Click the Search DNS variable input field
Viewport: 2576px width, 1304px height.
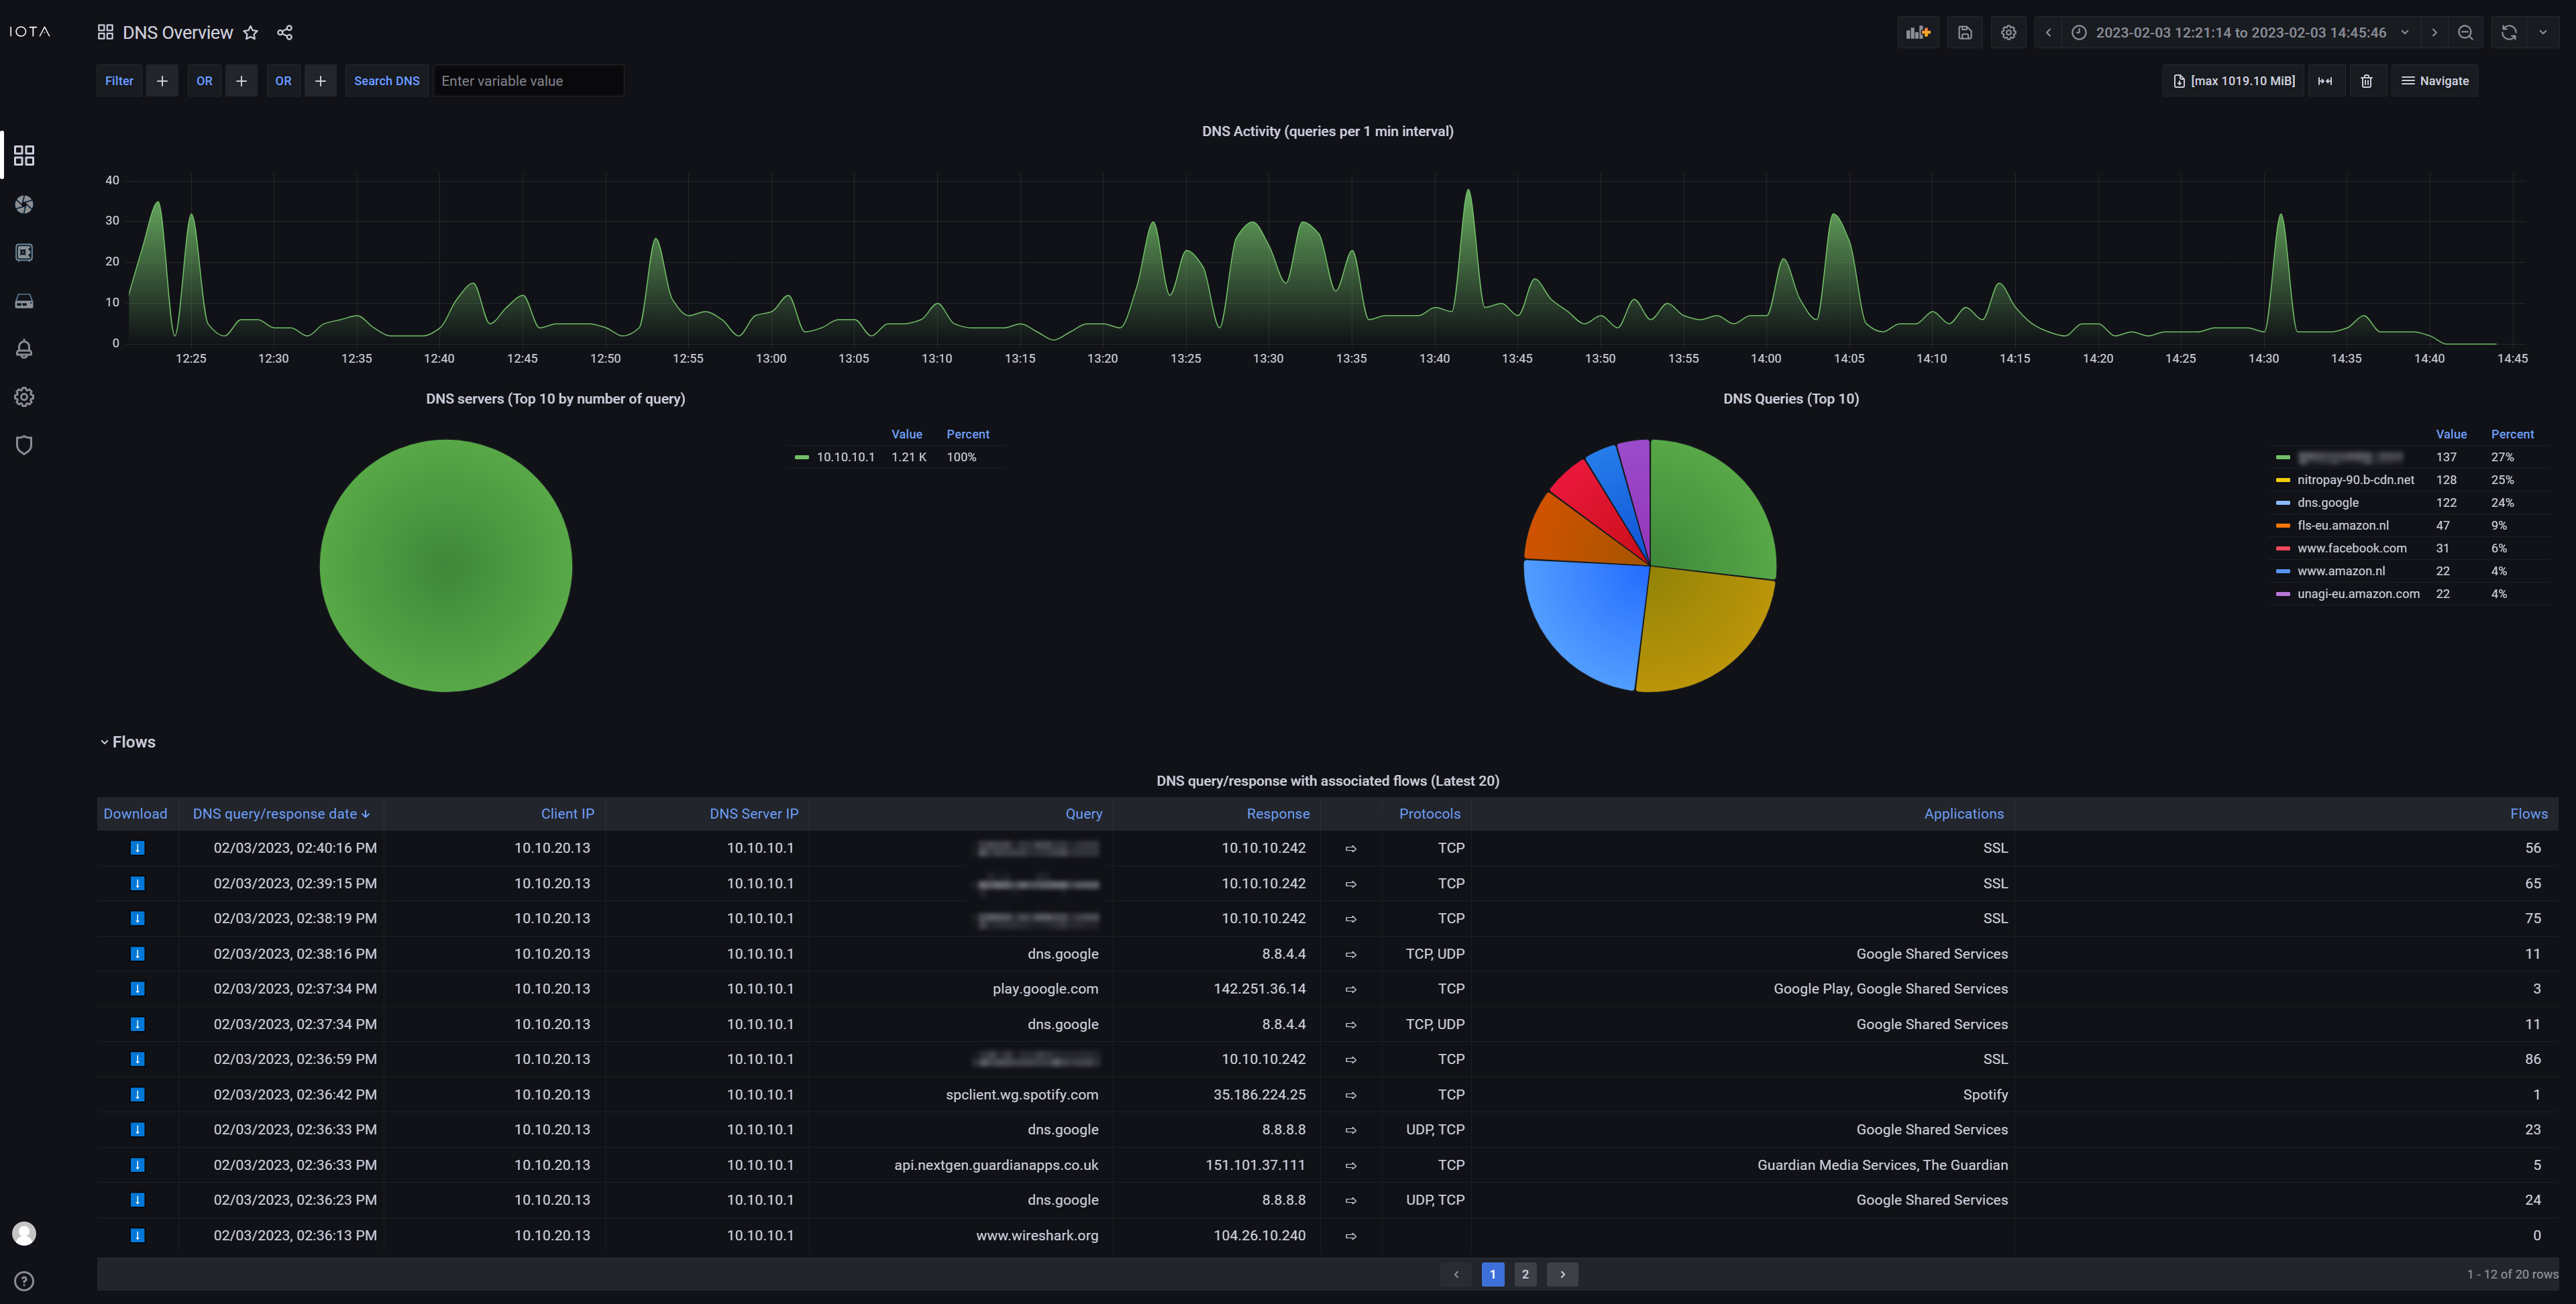tap(528, 81)
